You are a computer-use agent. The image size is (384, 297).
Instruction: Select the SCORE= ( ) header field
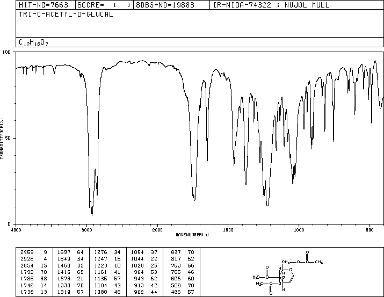[x=104, y=5]
